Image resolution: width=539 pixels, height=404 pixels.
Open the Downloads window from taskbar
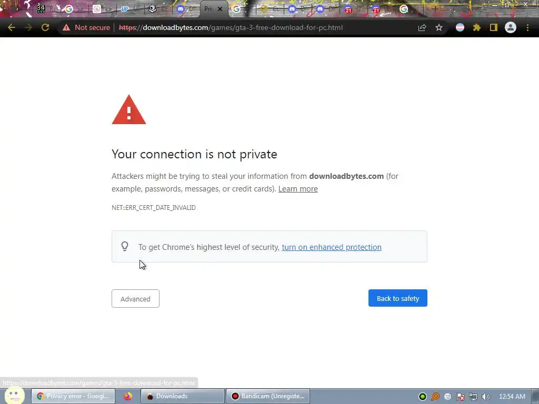183,396
